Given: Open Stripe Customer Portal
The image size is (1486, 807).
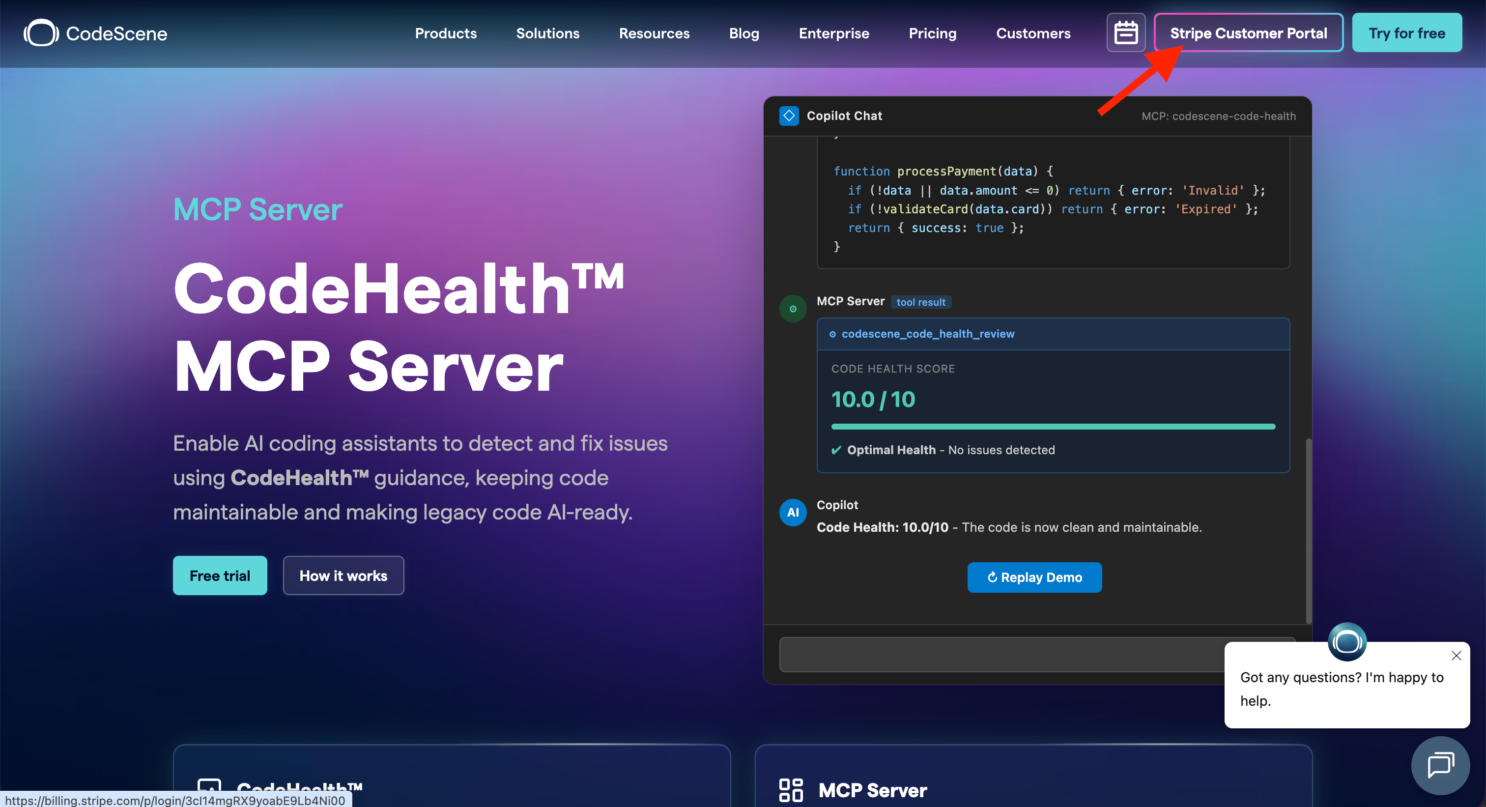Looking at the screenshot, I should click(x=1248, y=33).
